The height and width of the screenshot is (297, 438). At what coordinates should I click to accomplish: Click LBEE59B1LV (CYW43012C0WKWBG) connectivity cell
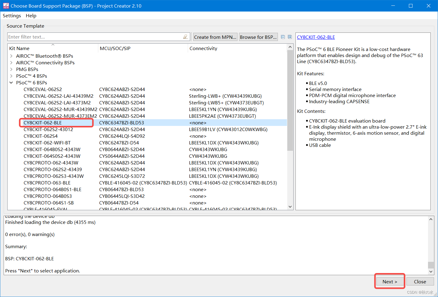[x=228, y=129]
